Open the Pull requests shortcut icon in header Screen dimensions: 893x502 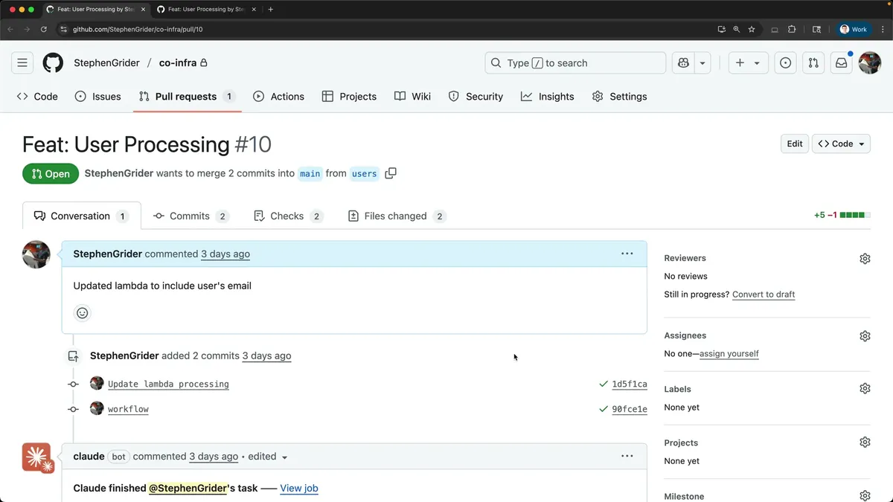(813, 63)
